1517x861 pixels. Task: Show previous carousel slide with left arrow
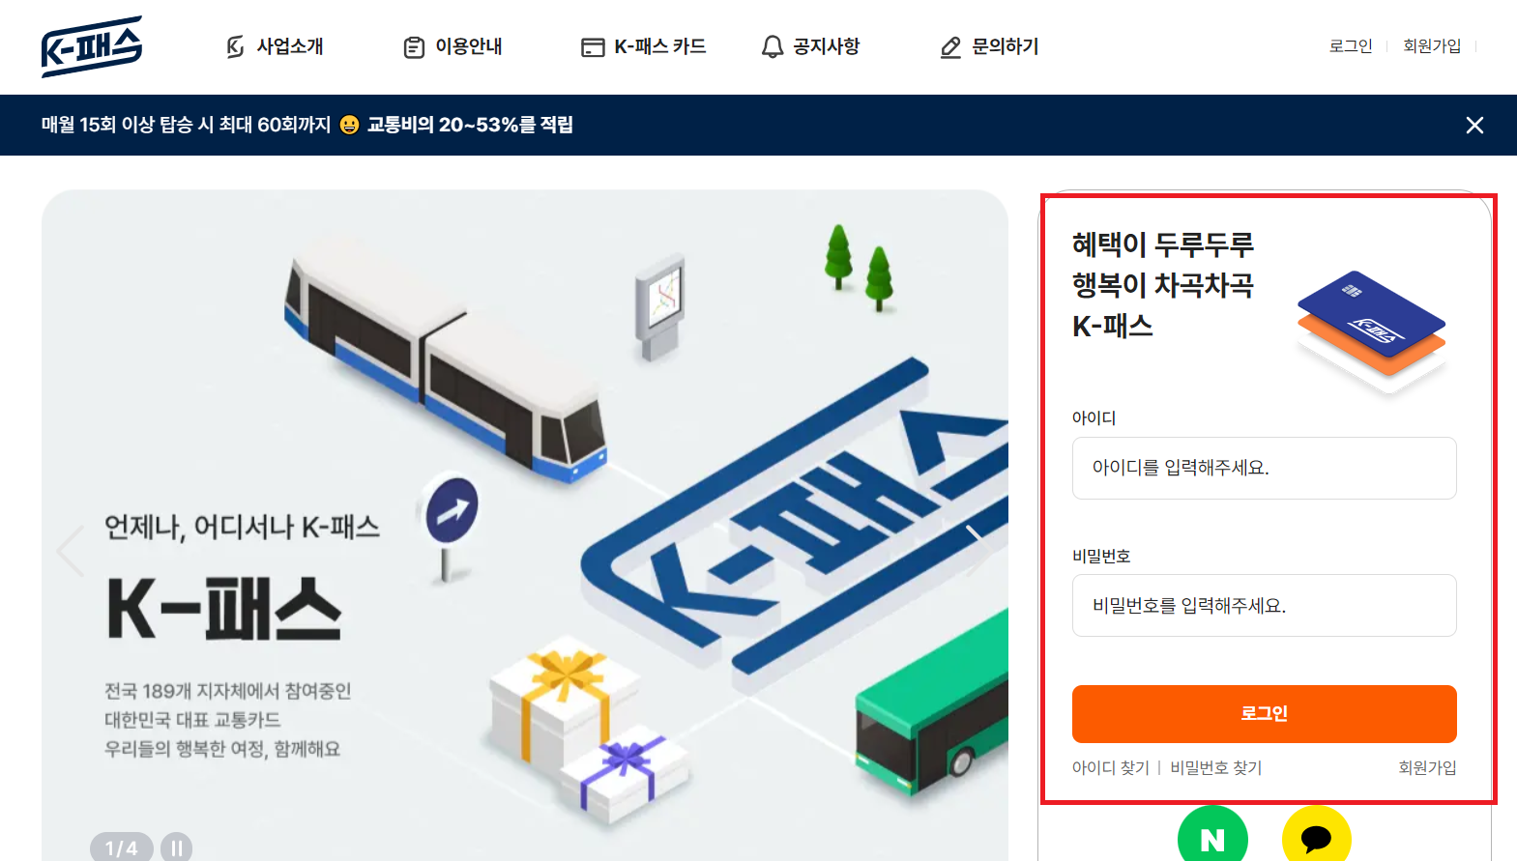[71, 551]
